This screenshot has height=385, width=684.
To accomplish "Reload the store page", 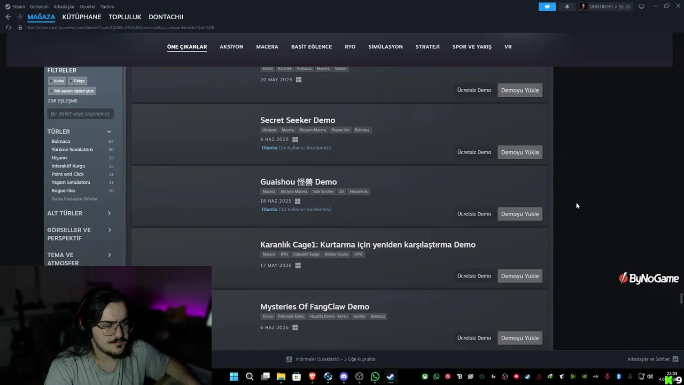I will (x=8, y=27).
